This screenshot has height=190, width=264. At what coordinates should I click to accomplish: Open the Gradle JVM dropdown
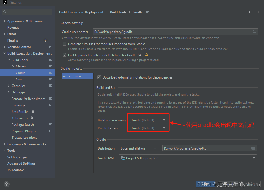(188, 158)
